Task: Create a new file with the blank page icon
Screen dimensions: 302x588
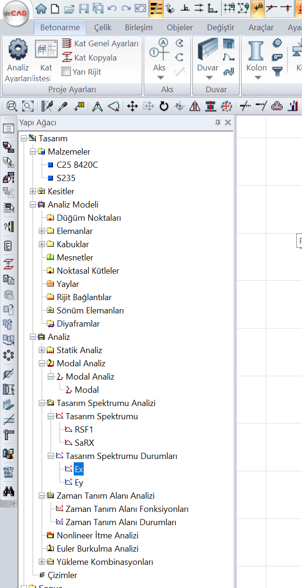Action: click(x=55, y=8)
